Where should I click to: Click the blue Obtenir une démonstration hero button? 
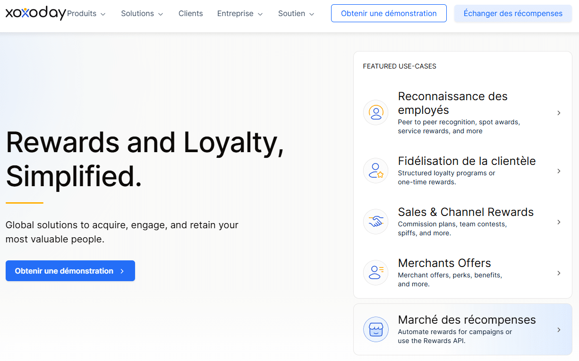click(x=70, y=271)
